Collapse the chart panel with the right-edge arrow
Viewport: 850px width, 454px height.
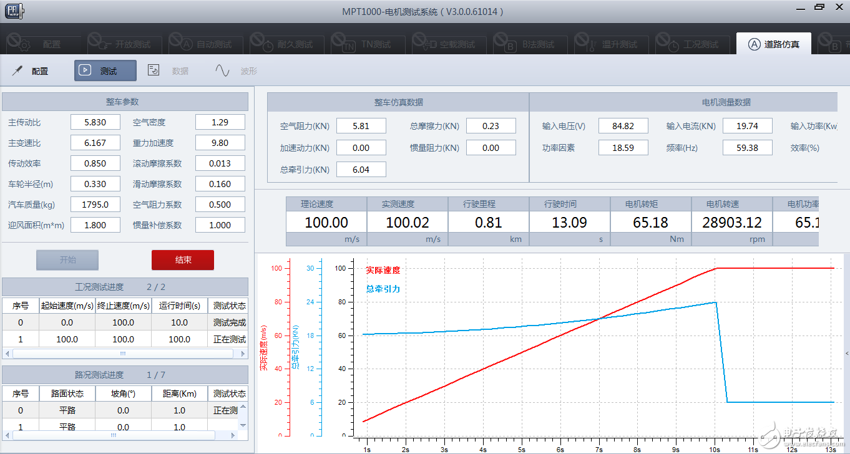click(847, 353)
